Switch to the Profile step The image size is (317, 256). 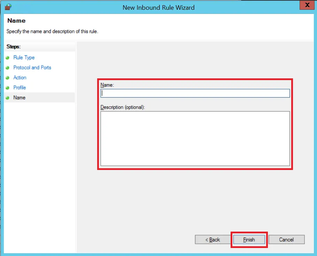(20, 87)
